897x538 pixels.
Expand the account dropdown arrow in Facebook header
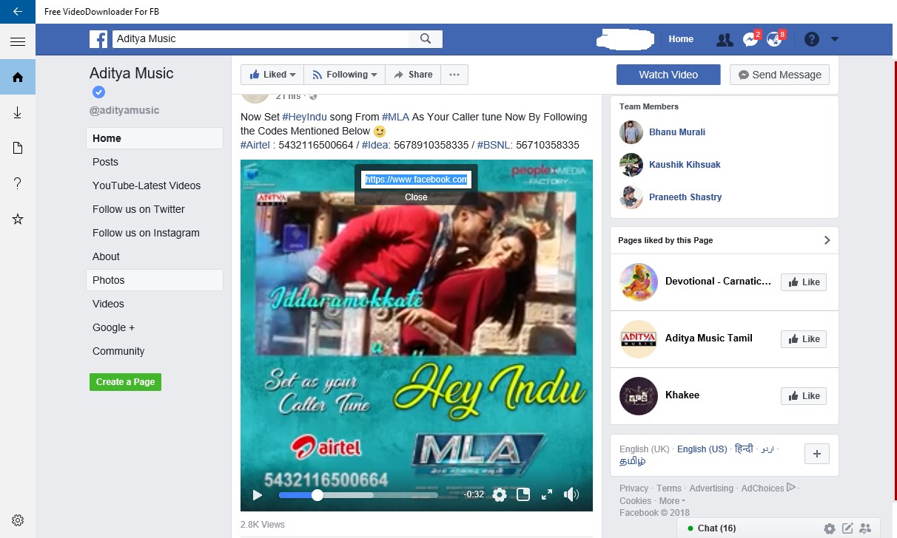coord(835,39)
